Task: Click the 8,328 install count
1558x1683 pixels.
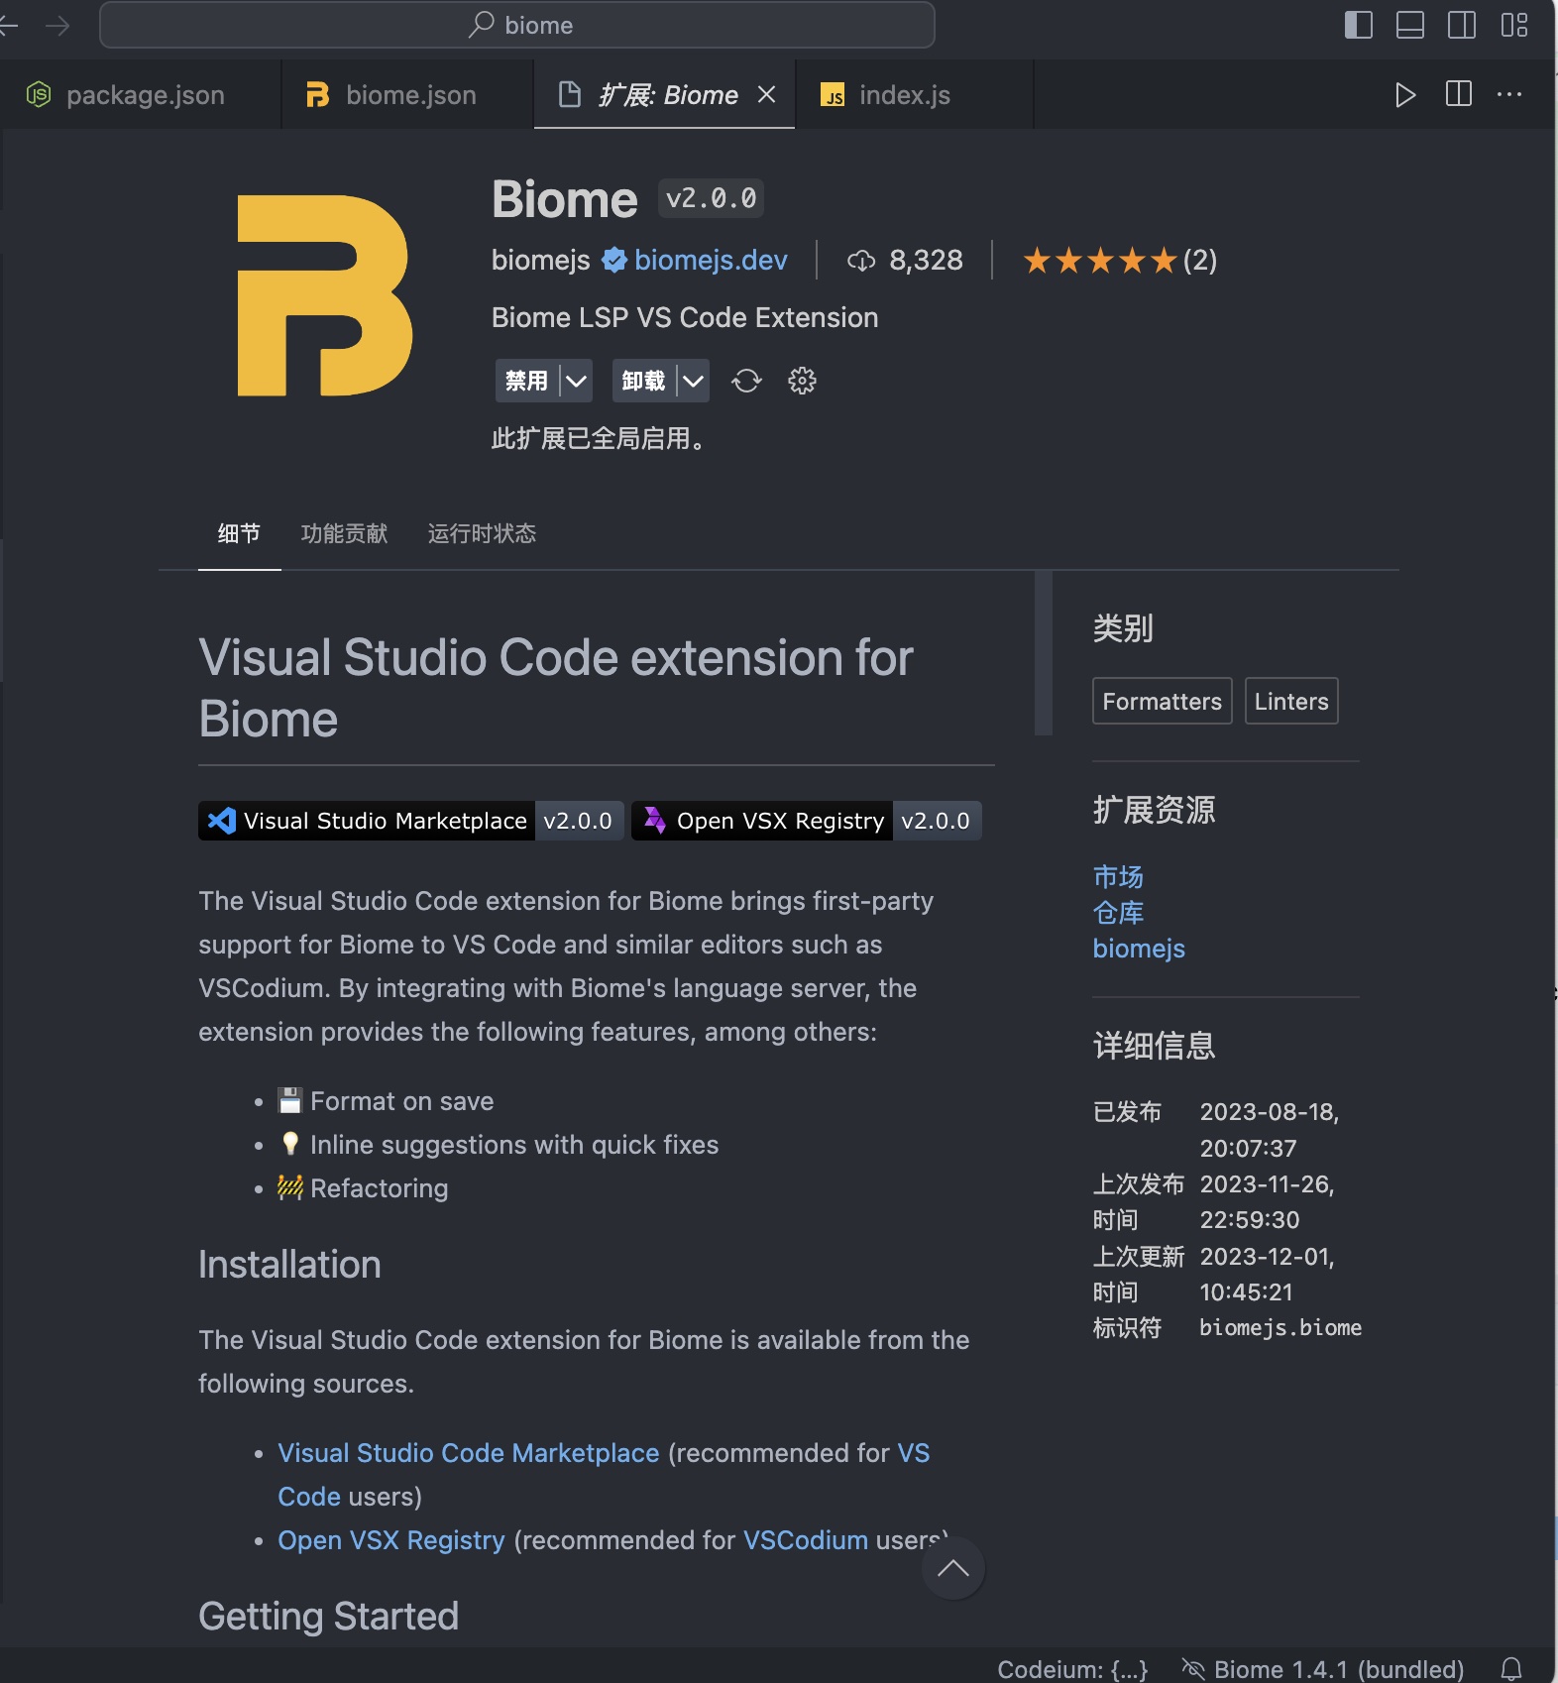Action: tap(926, 261)
